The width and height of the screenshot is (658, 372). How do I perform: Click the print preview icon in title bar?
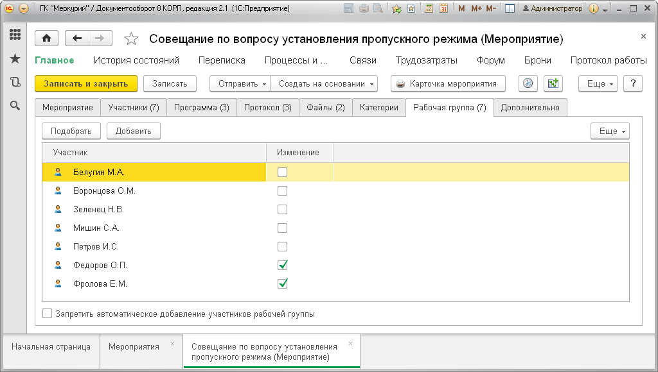pos(378,8)
